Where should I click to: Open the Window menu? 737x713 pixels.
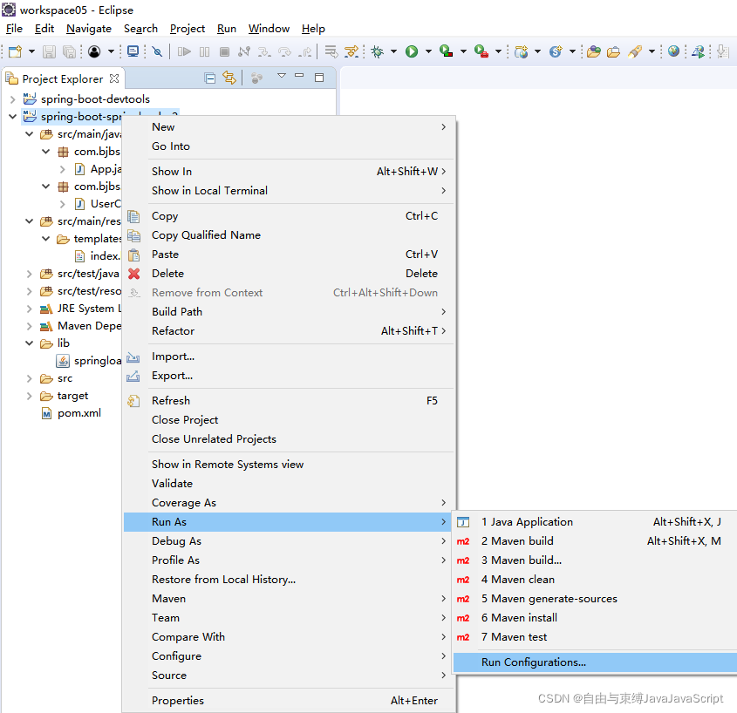[269, 29]
